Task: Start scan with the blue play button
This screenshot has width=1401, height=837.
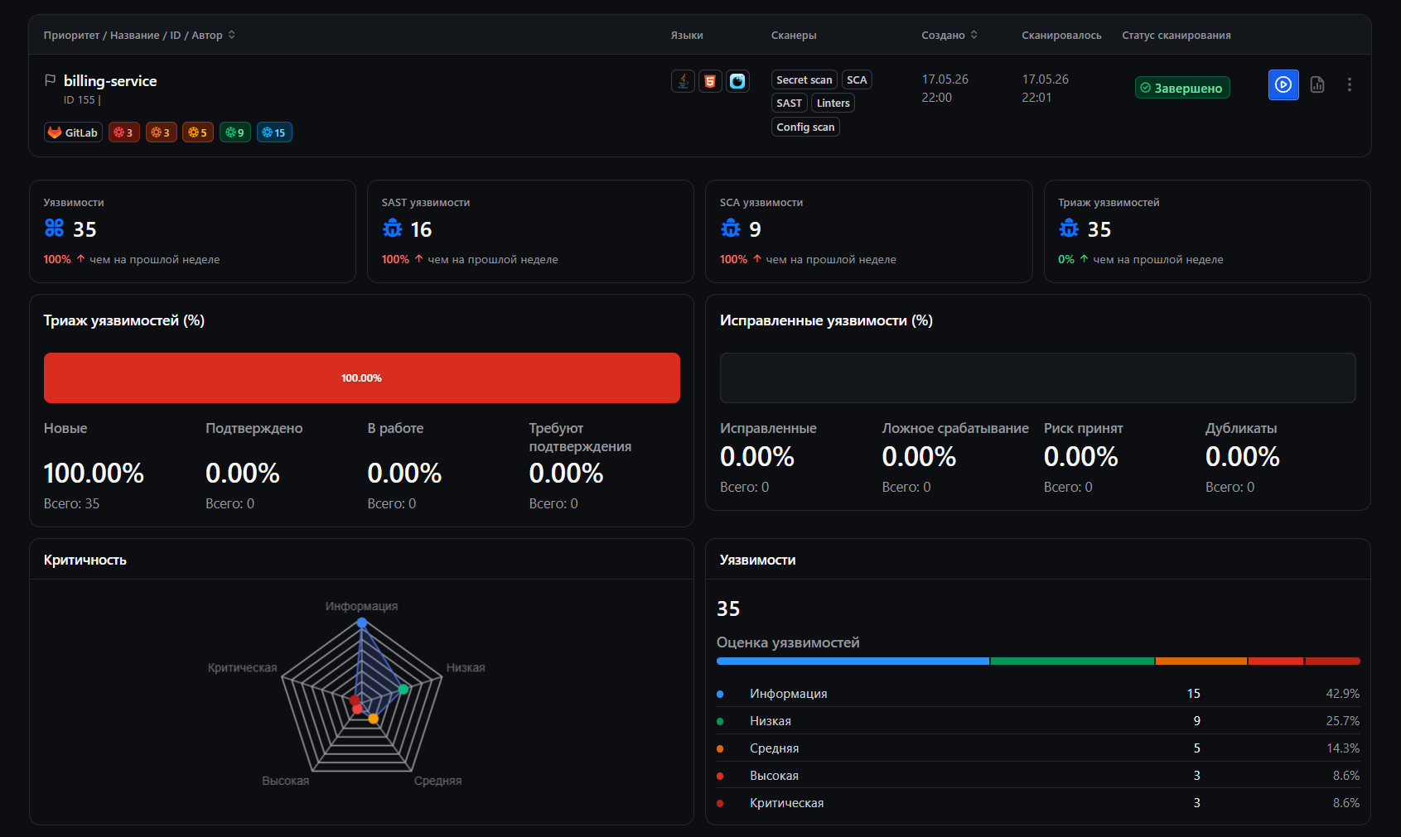Action: click(x=1283, y=84)
